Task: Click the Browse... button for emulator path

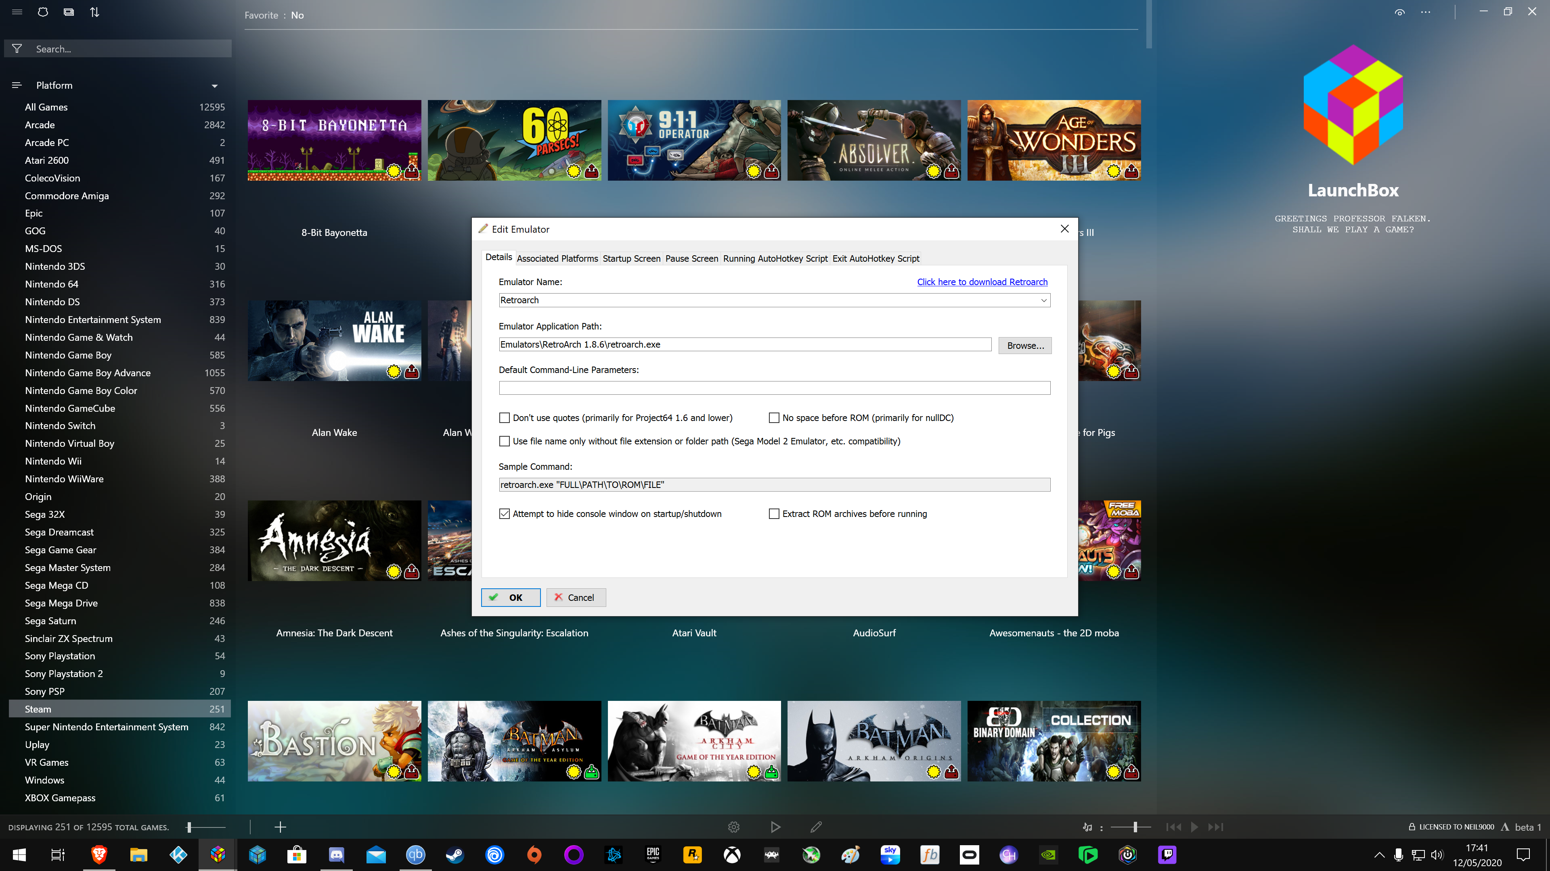Action: point(1025,346)
